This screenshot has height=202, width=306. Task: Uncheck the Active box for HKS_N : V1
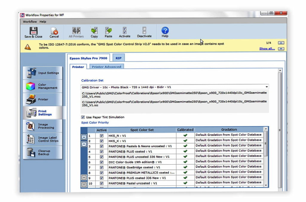tap(101, 135)
